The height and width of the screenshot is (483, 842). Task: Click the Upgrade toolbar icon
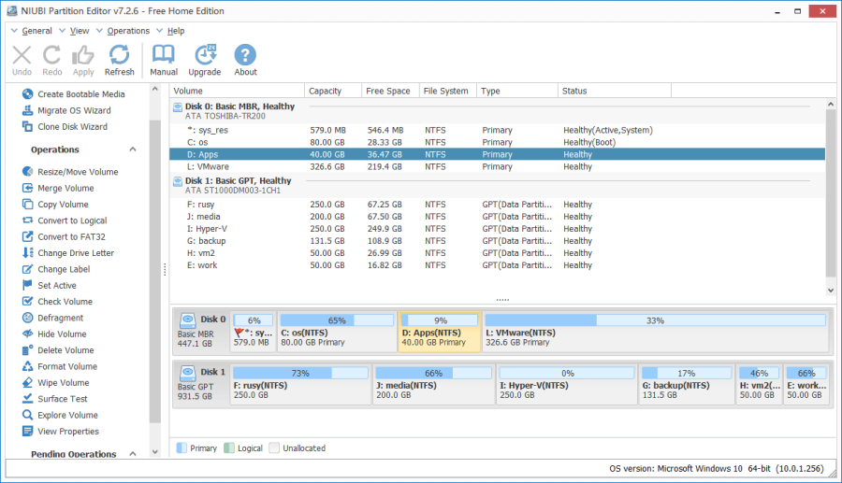pyautogui.click(x=205, y=61)
